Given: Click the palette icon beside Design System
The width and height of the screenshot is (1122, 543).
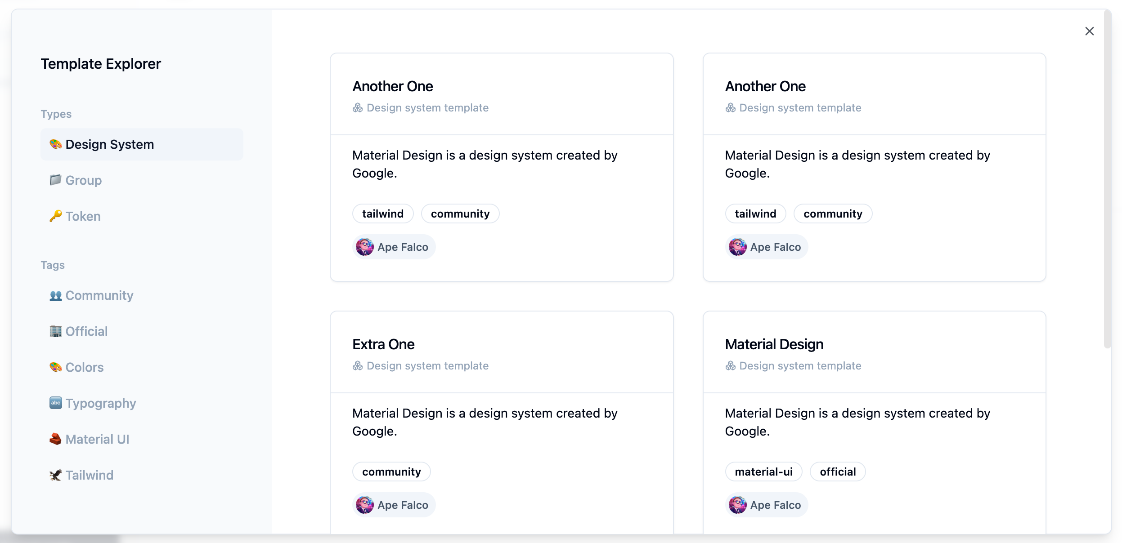Looking at the screenshot, I should [x=55, y=144].
